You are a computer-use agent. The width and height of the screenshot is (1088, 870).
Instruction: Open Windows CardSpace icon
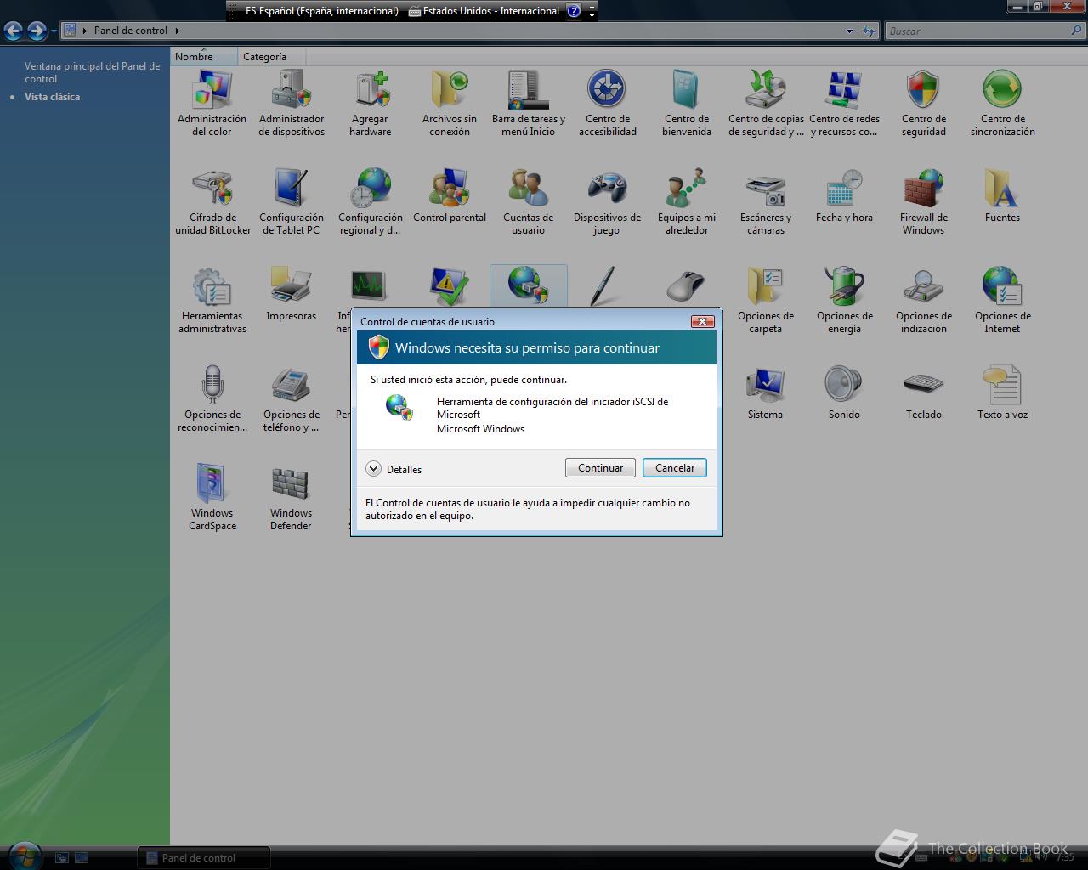click(x=212, y=497)
